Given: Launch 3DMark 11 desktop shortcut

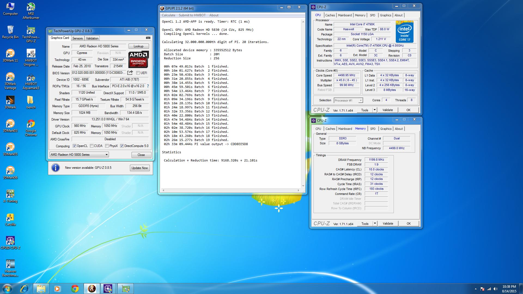Looking at the screenshot, I should click(x=10, y=56).
